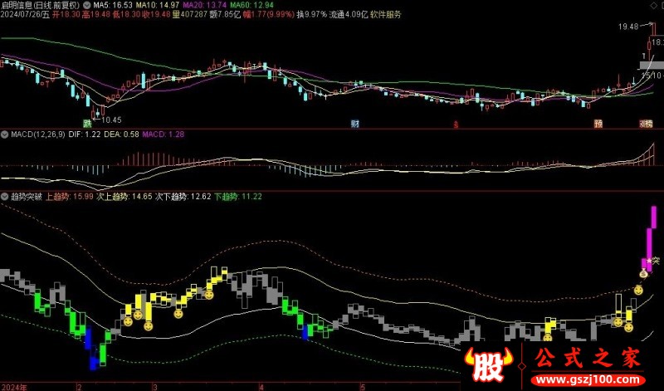This screenshot has height=391, width=664.
Task: Open the 软件服务 sector link
Action: (386, 15)
